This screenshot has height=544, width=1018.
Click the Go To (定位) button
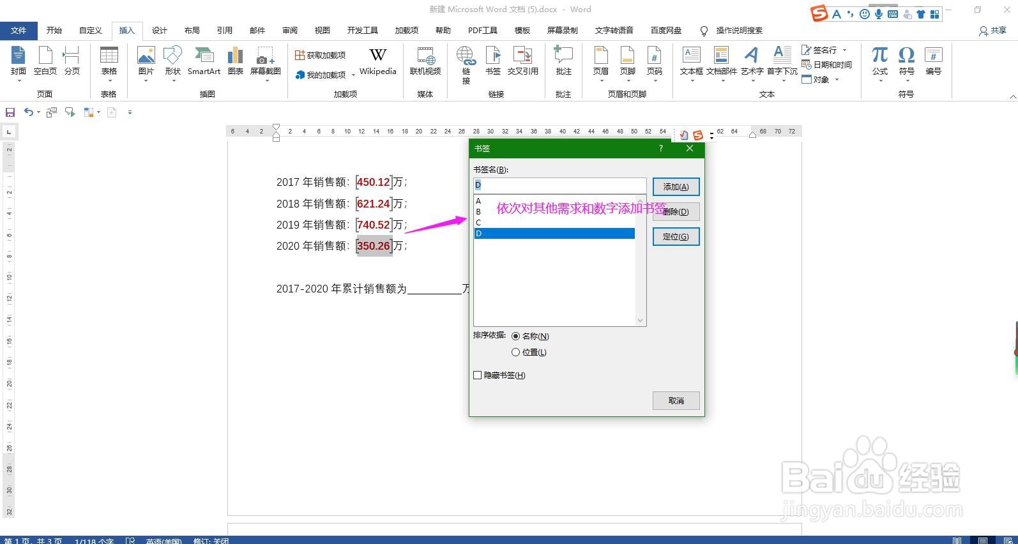[676, 237]
